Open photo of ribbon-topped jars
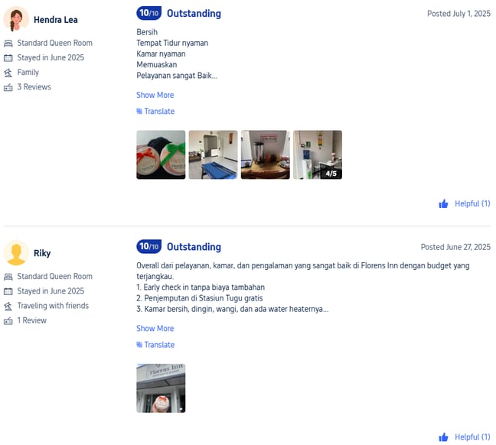Viewport: 496px width, 445px height. (x=161, y=155)
